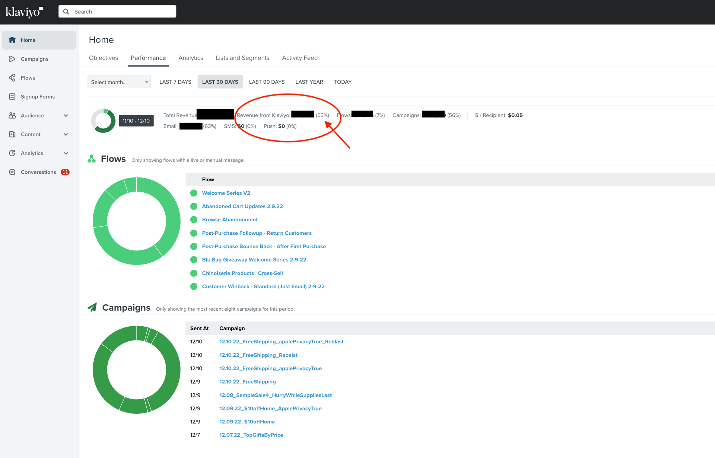The height and width of the screenshot is (458, 715).
Task: Open campaign 12.10.22_FreeShipping_Rebalst
Action: (x=258, y=355)
